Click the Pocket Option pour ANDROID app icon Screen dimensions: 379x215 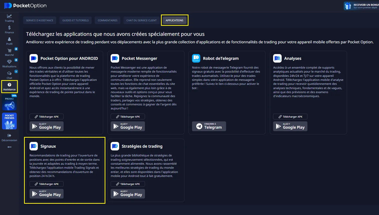(x=34, y=58)
